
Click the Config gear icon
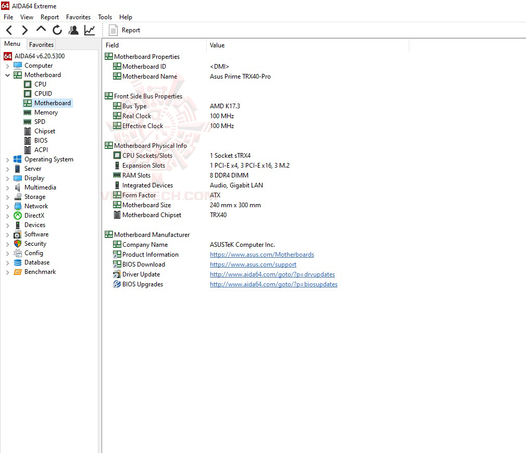(17, 253)
